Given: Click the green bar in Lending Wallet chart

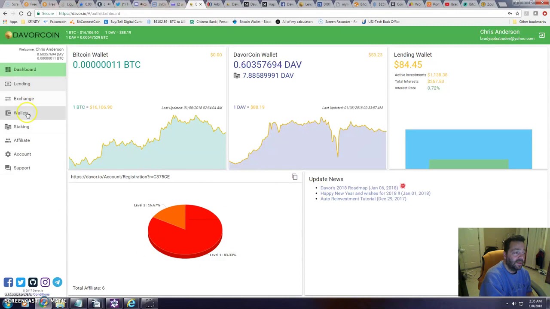Looking at the screenshot, I should (468, 164).
